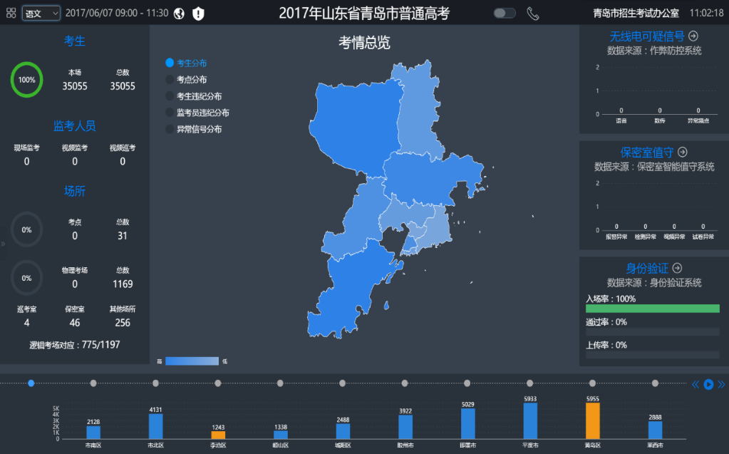729x454 pixels.
Task: Click the 监考人员 section heading
Action: pos(75,126)
